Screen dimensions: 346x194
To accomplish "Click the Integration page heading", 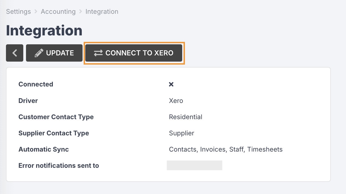I will [x=44, y=30].
